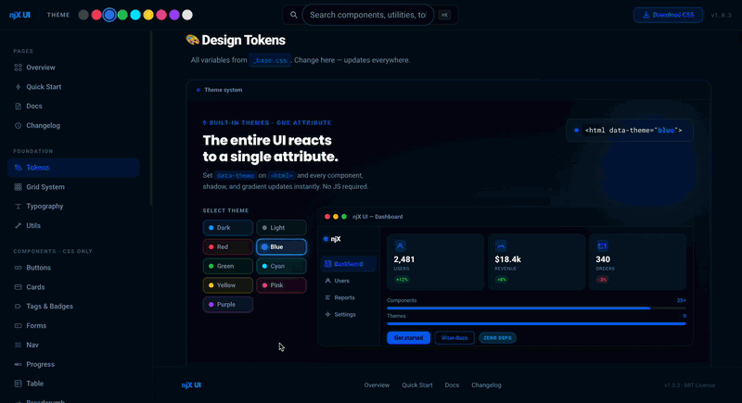Click the footer Overview link
The image size is (742, 403).
[x=377, y=385]
